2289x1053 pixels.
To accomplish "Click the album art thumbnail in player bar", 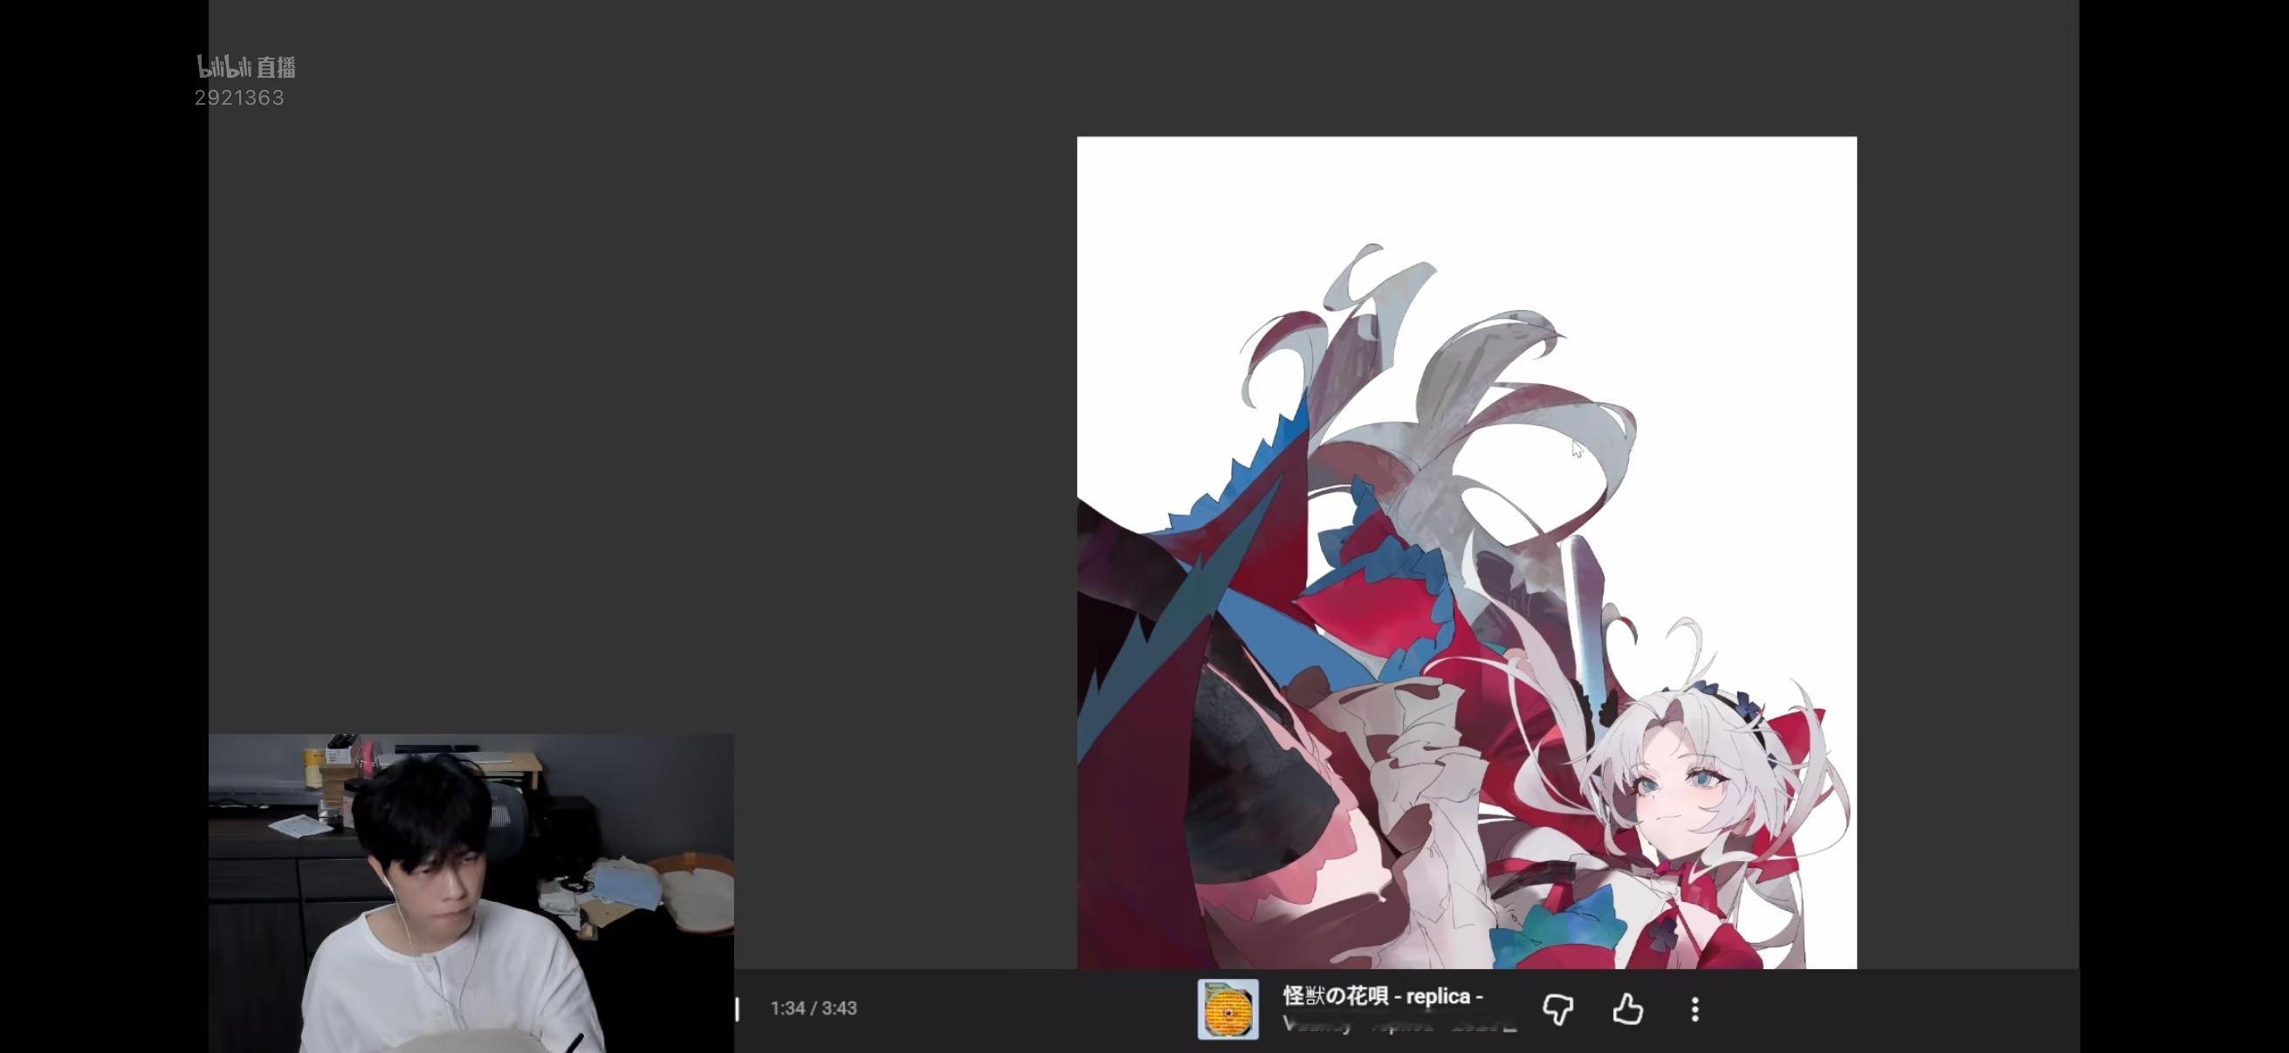I will (x=1228, y=1009).
